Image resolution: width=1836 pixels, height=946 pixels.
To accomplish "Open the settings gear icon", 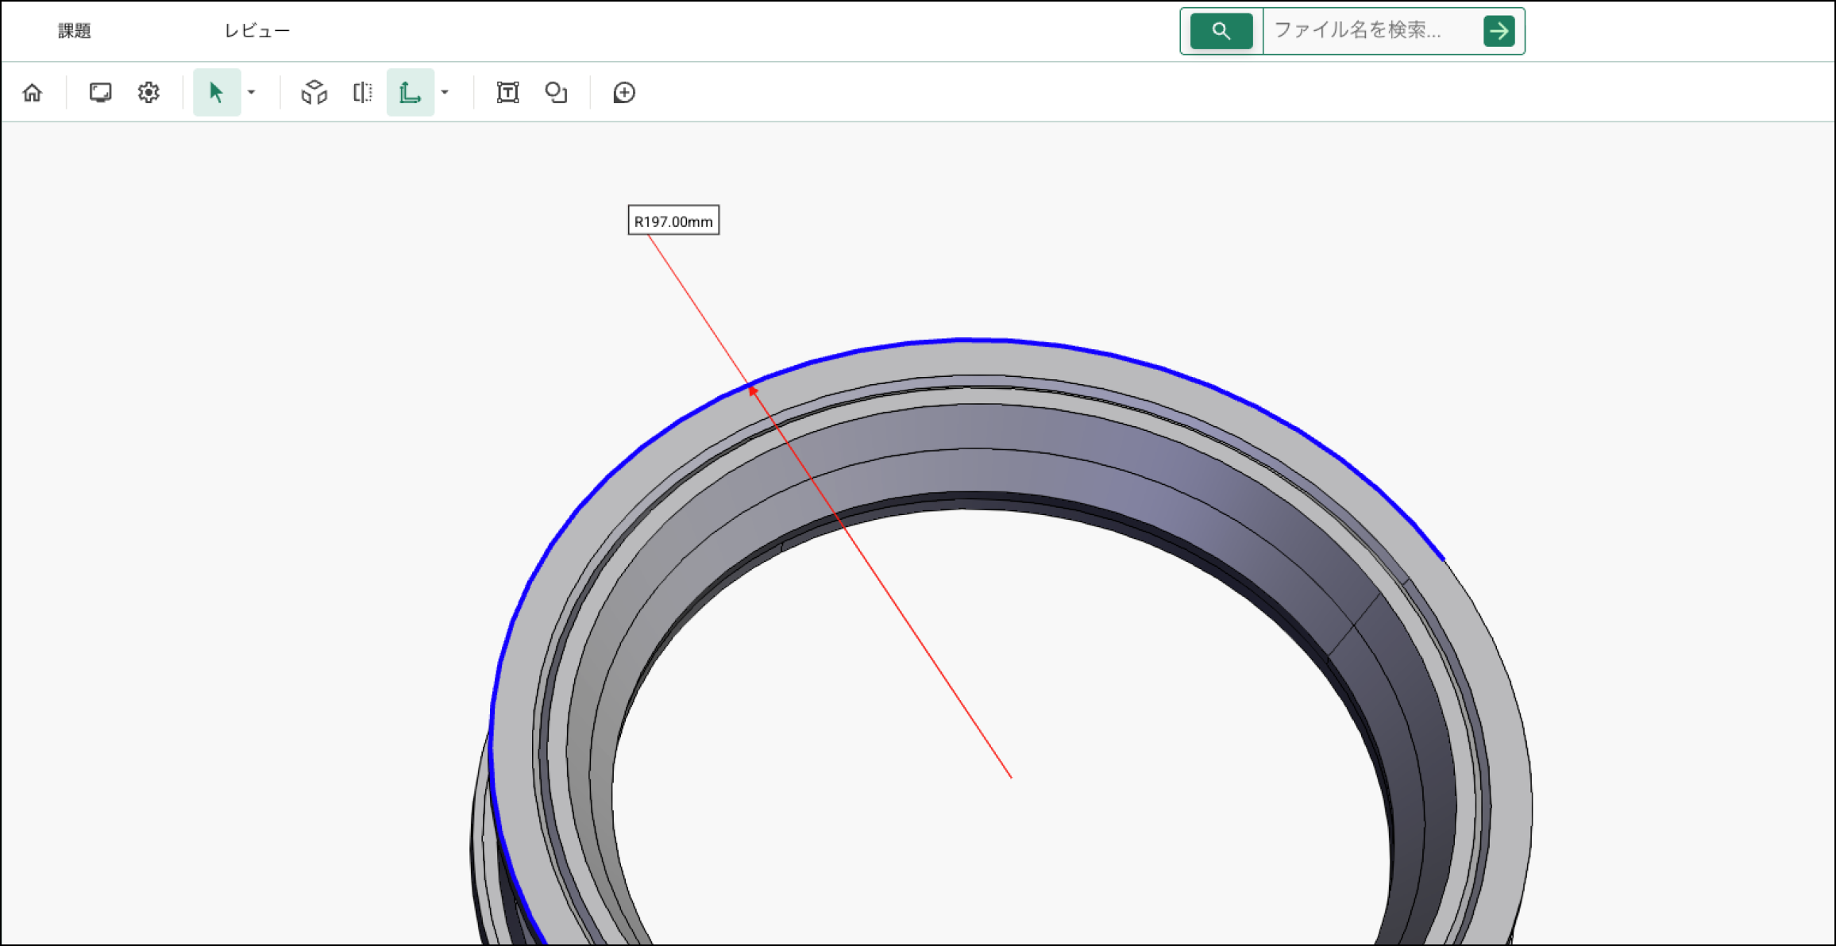I will (148, 93).
